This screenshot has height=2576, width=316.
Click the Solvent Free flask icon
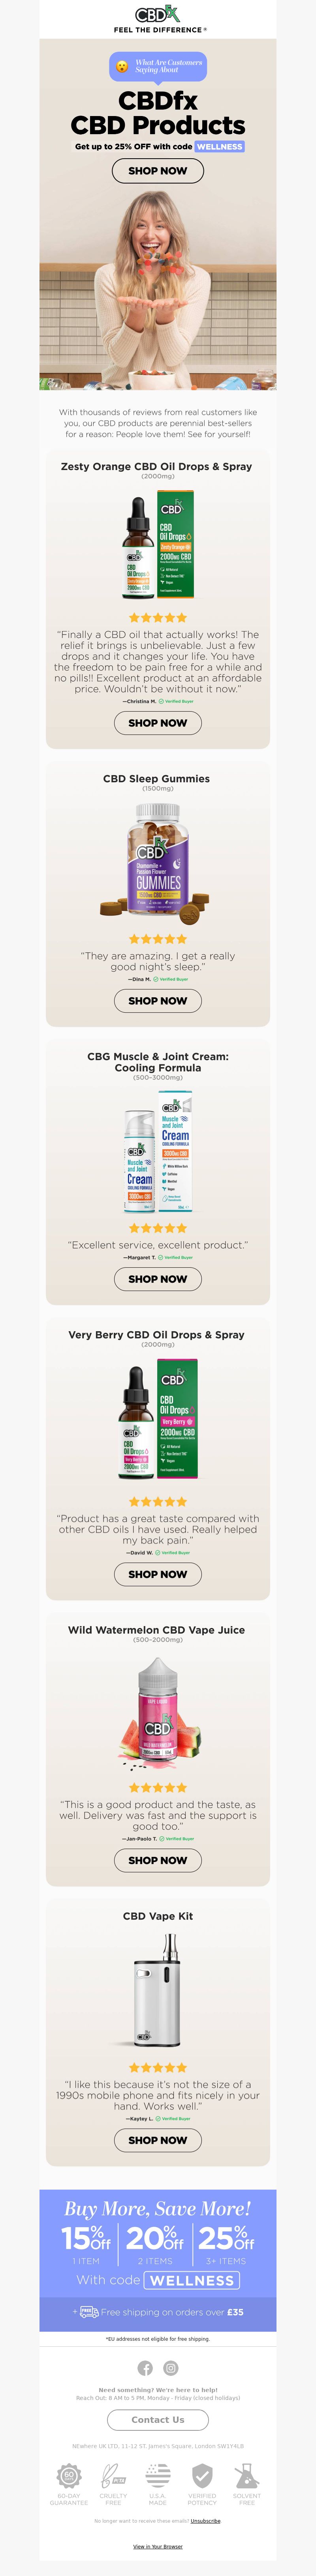[247, 2476]
